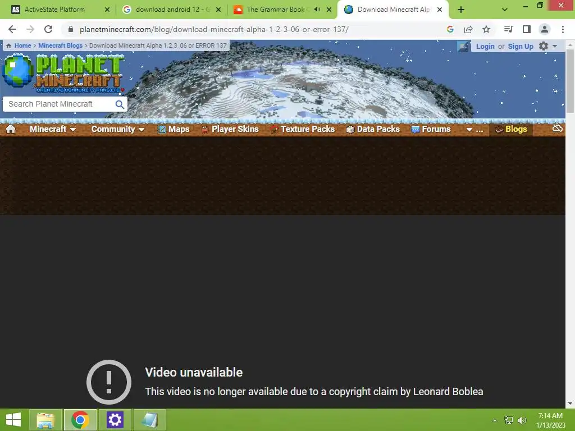Expand the tab search chevron

pyautogui.click(x=505, y=10)
